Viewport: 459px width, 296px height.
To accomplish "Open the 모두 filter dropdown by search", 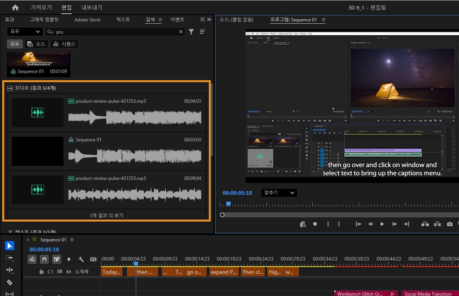I will 25,32.
